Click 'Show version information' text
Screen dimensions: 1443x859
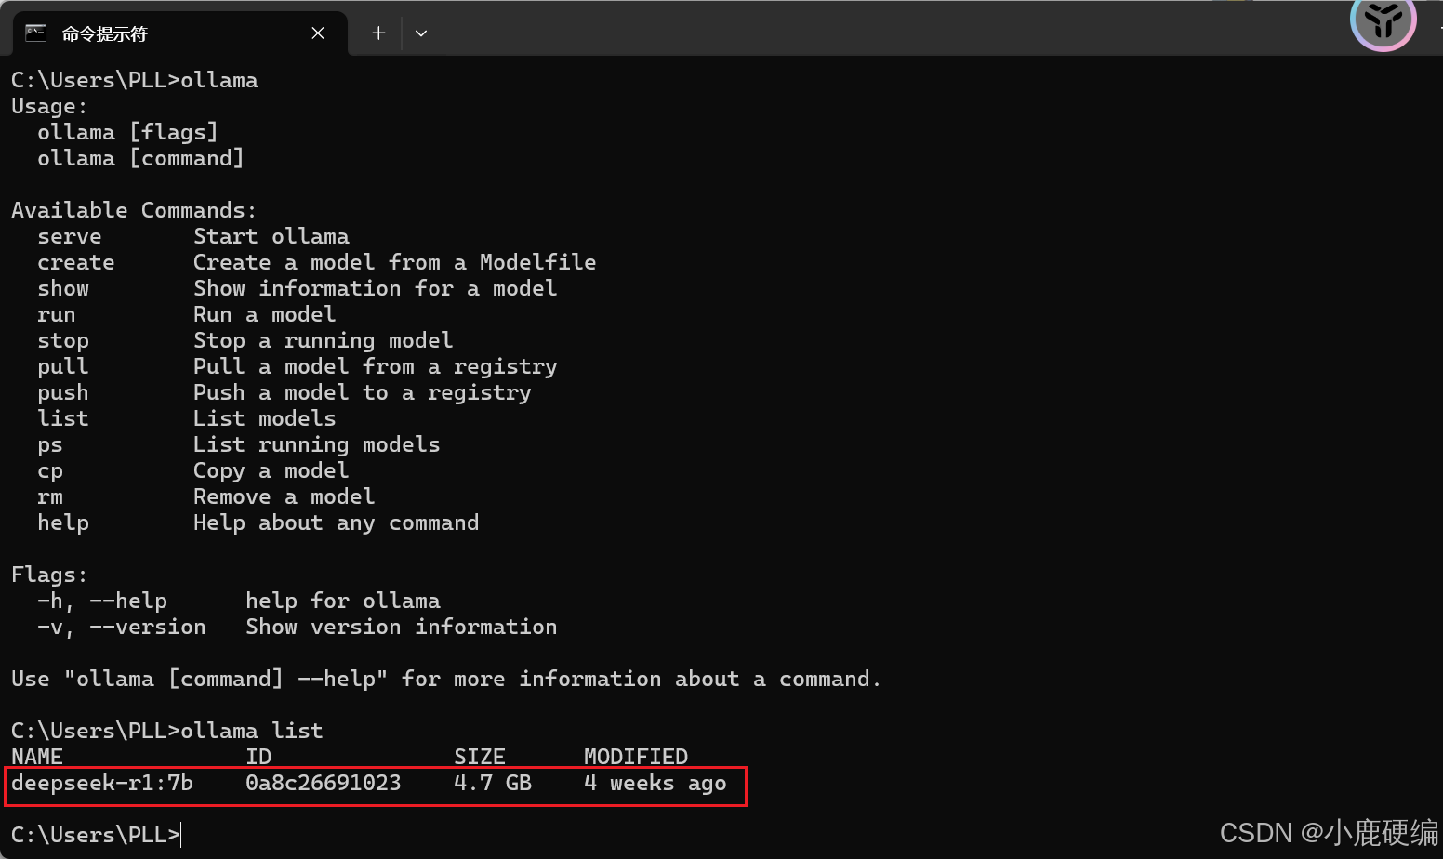[x=402, y=628]
